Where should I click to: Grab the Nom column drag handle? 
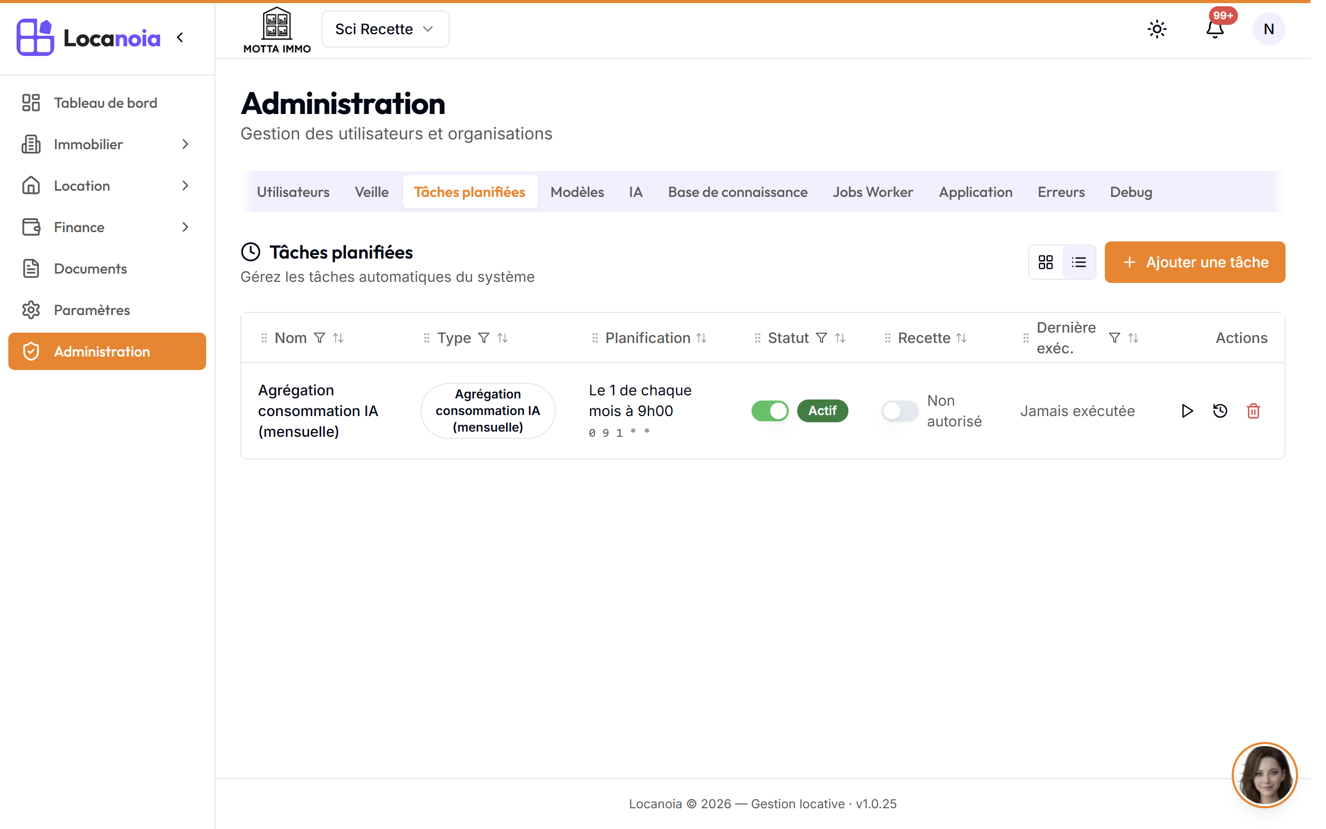[x=264, y=338]
